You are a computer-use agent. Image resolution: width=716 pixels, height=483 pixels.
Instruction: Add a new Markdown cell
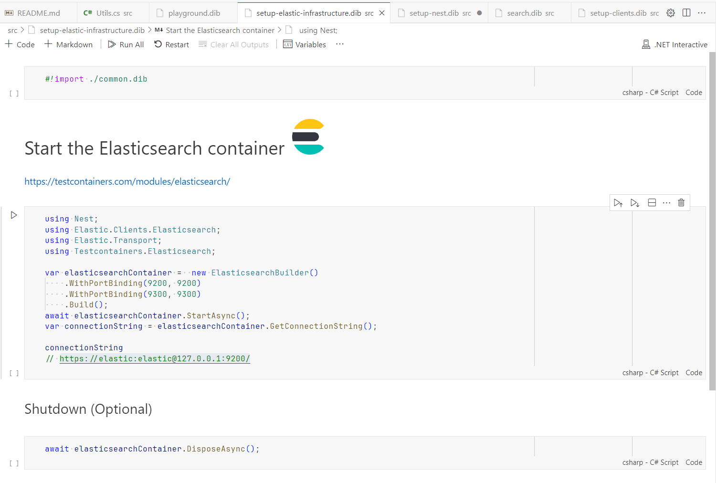click(69, 44)
